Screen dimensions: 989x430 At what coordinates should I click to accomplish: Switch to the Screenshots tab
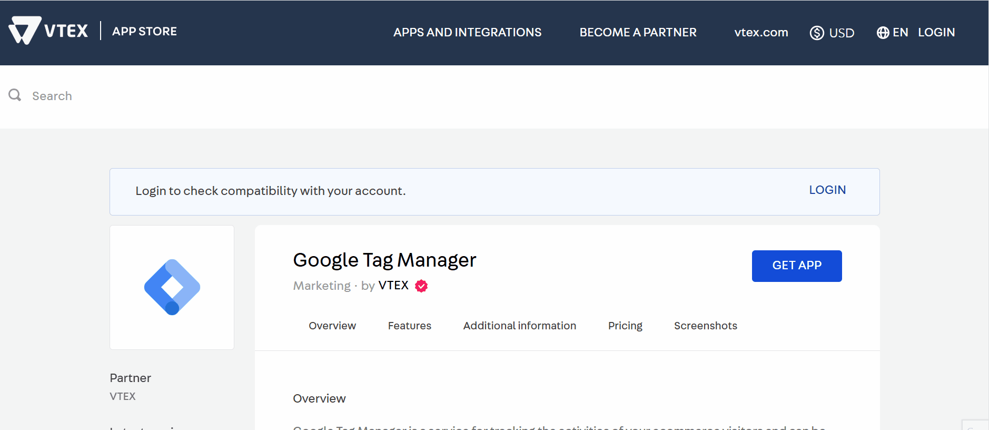pos(706,326)
